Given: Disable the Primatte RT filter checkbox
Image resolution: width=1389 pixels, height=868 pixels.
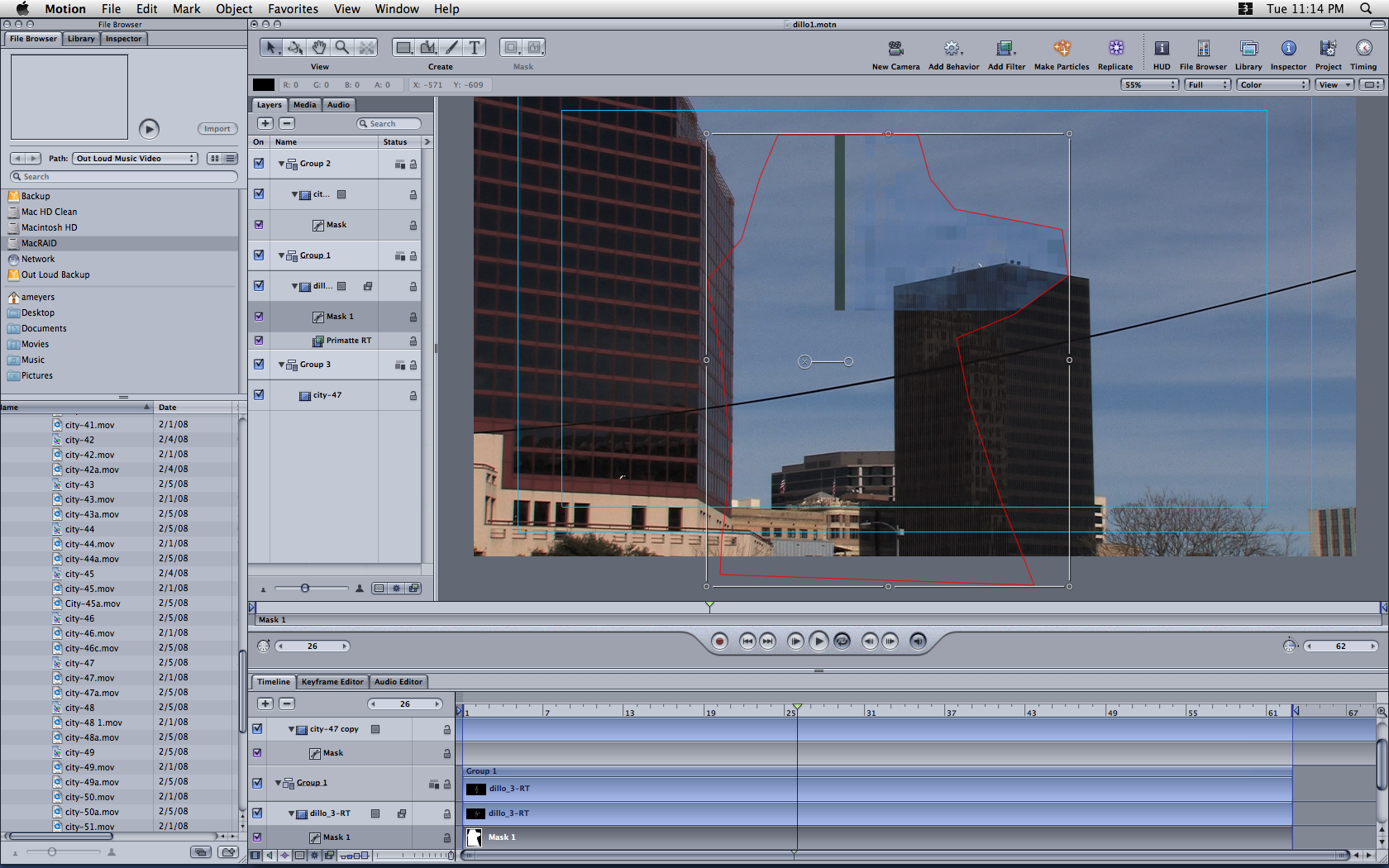Looking at the screenshot, I should tap(259, 341).
